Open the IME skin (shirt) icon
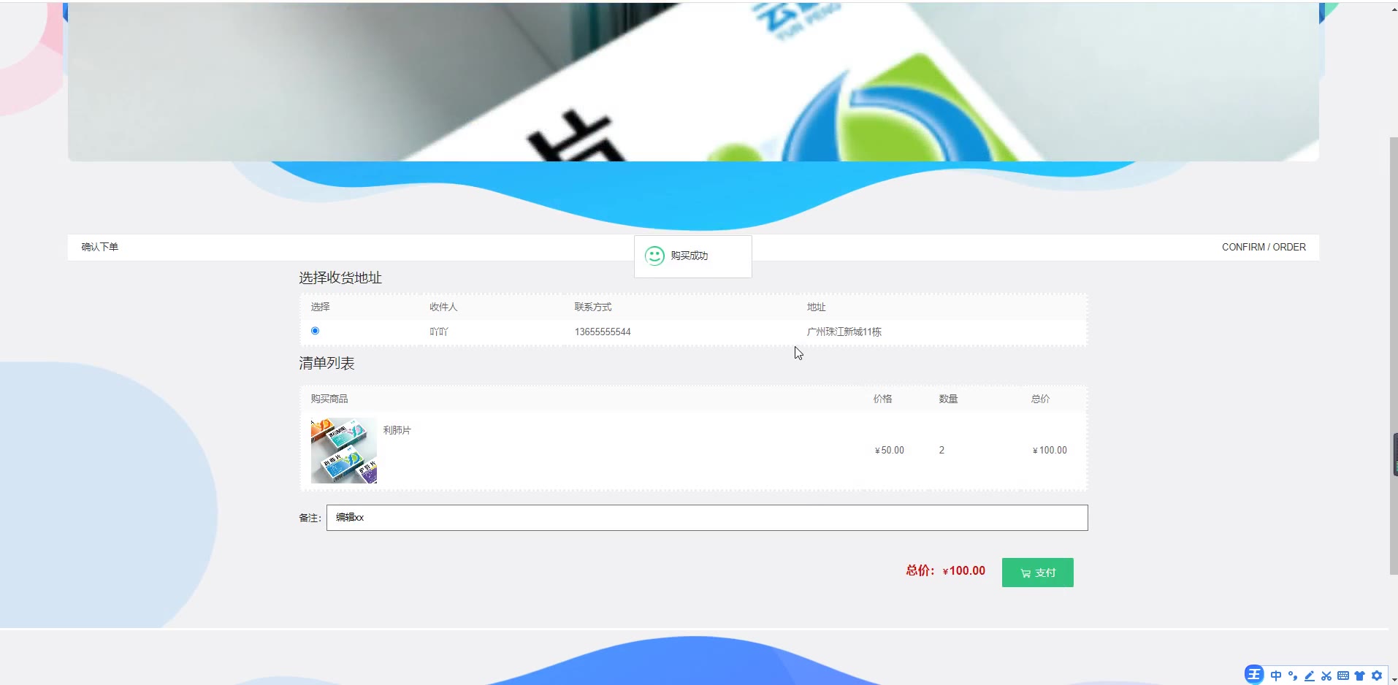Image resolution: width=1398 pixels, height=685 pixels. (x=1359, y=676)
